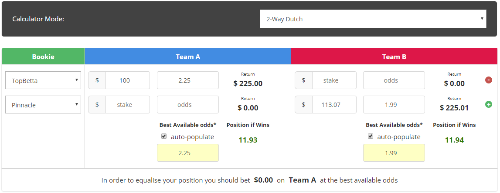Click the green Bookie column header
This screenshot has height=193, width=500.
pos(43,57)
